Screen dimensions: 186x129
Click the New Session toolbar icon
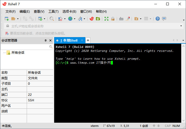(7, 19)
